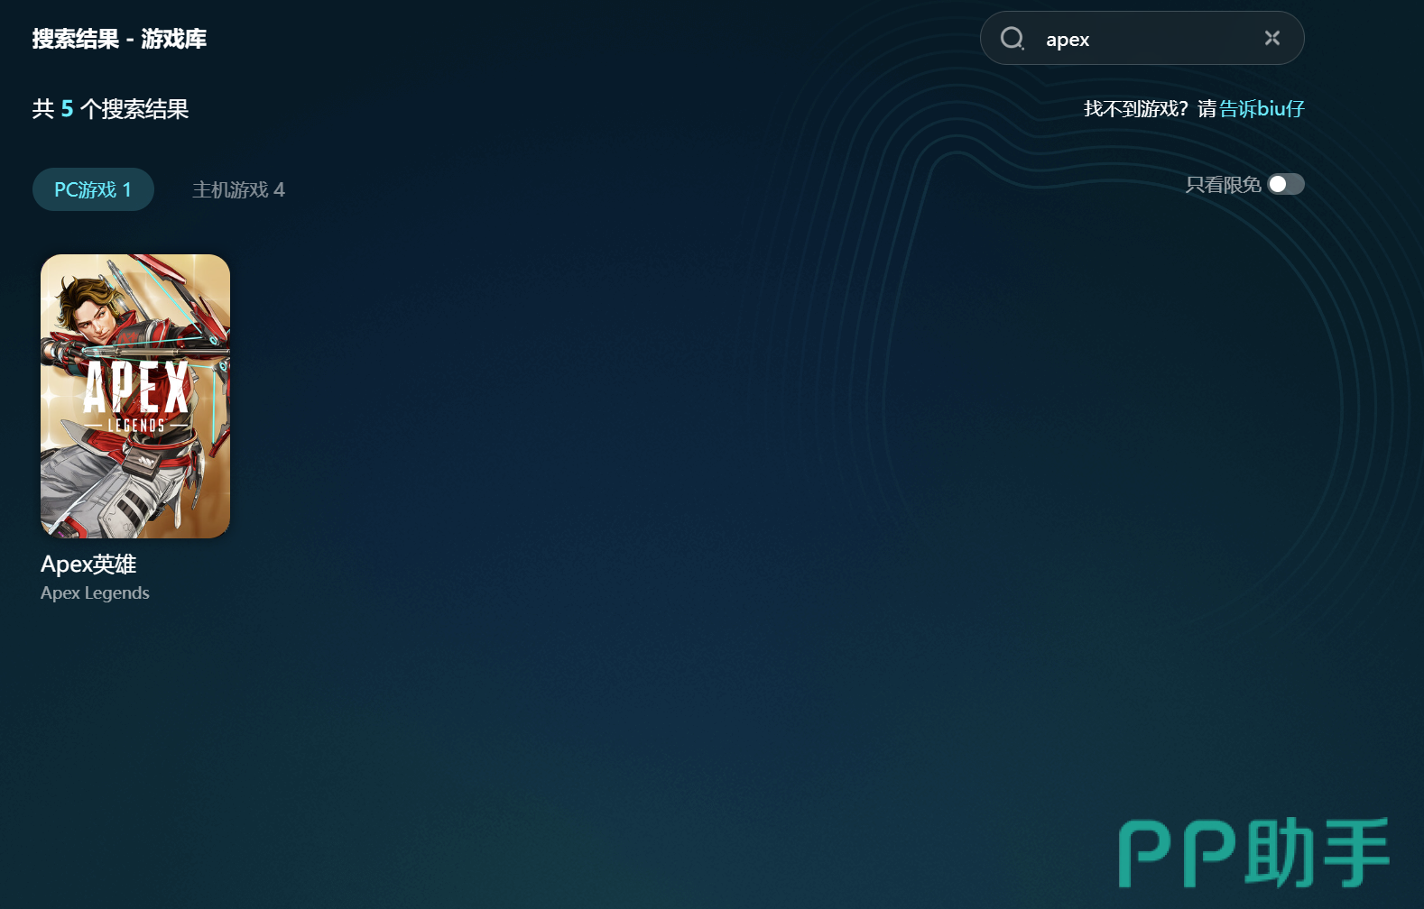Image resolution: width=1424 pixels, height=909 pixels.
Task: Select the Apex英雄 game title
Action: (x=88, y=564)
